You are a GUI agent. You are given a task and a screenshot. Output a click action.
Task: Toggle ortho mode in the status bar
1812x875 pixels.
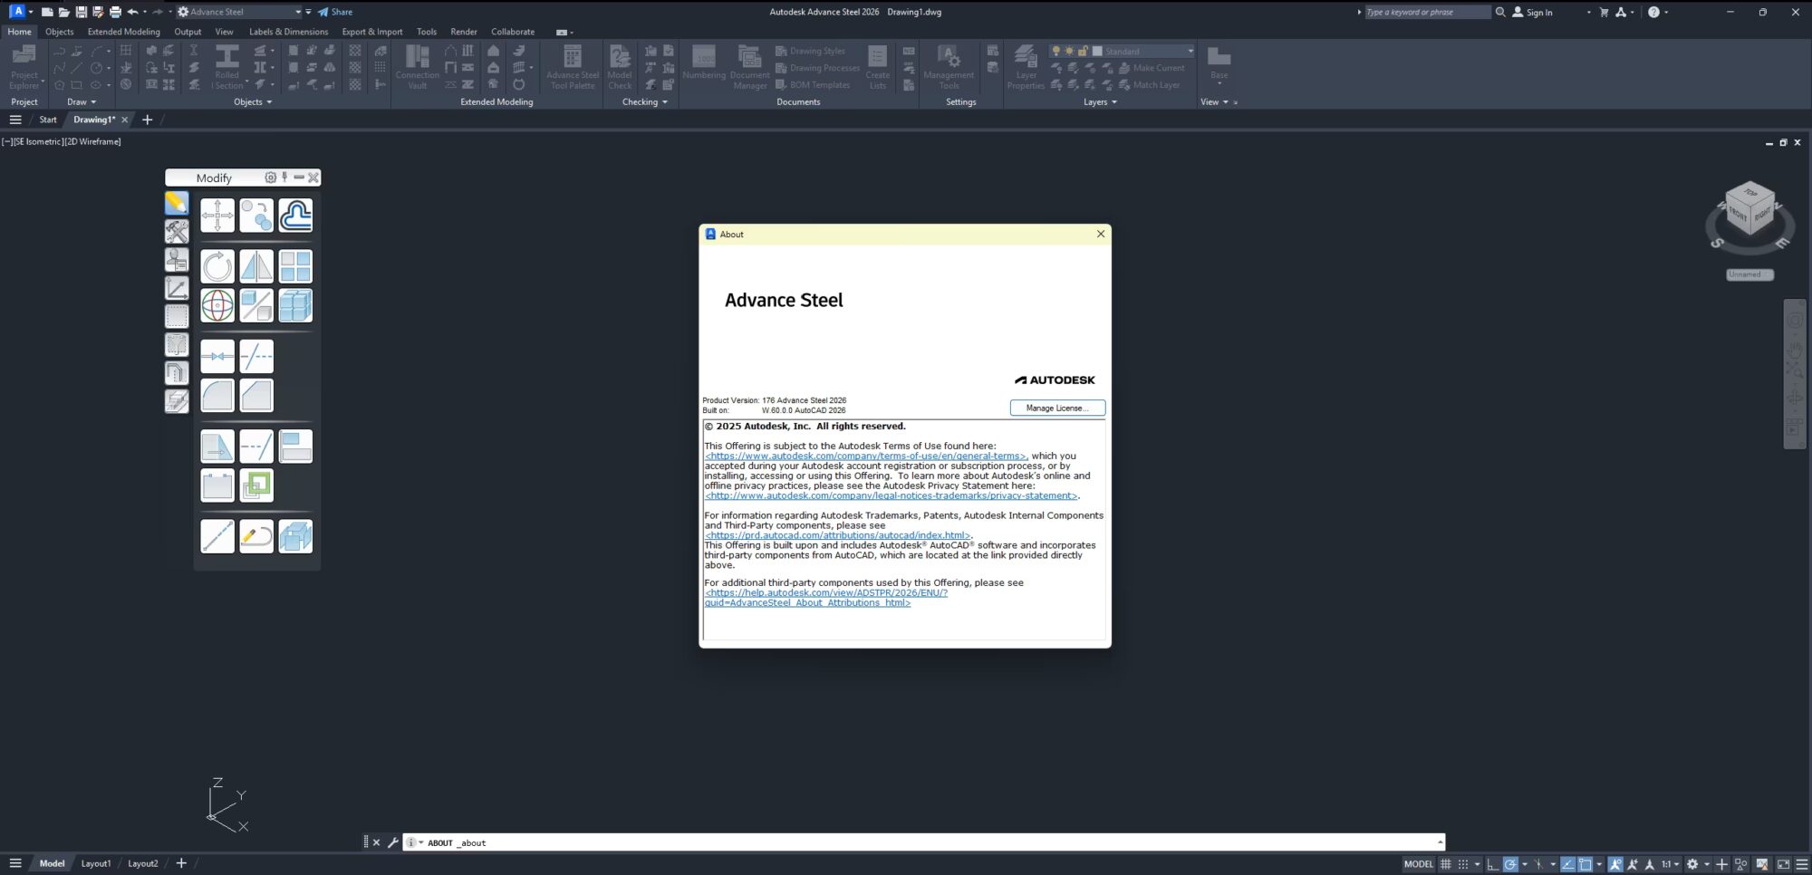pyautogui.click(x=1491, y=864)
